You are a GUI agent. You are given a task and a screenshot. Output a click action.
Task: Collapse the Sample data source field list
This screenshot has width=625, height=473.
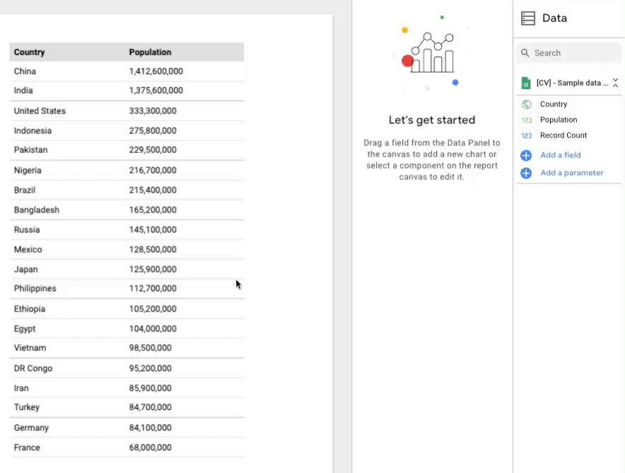point(615,83)
